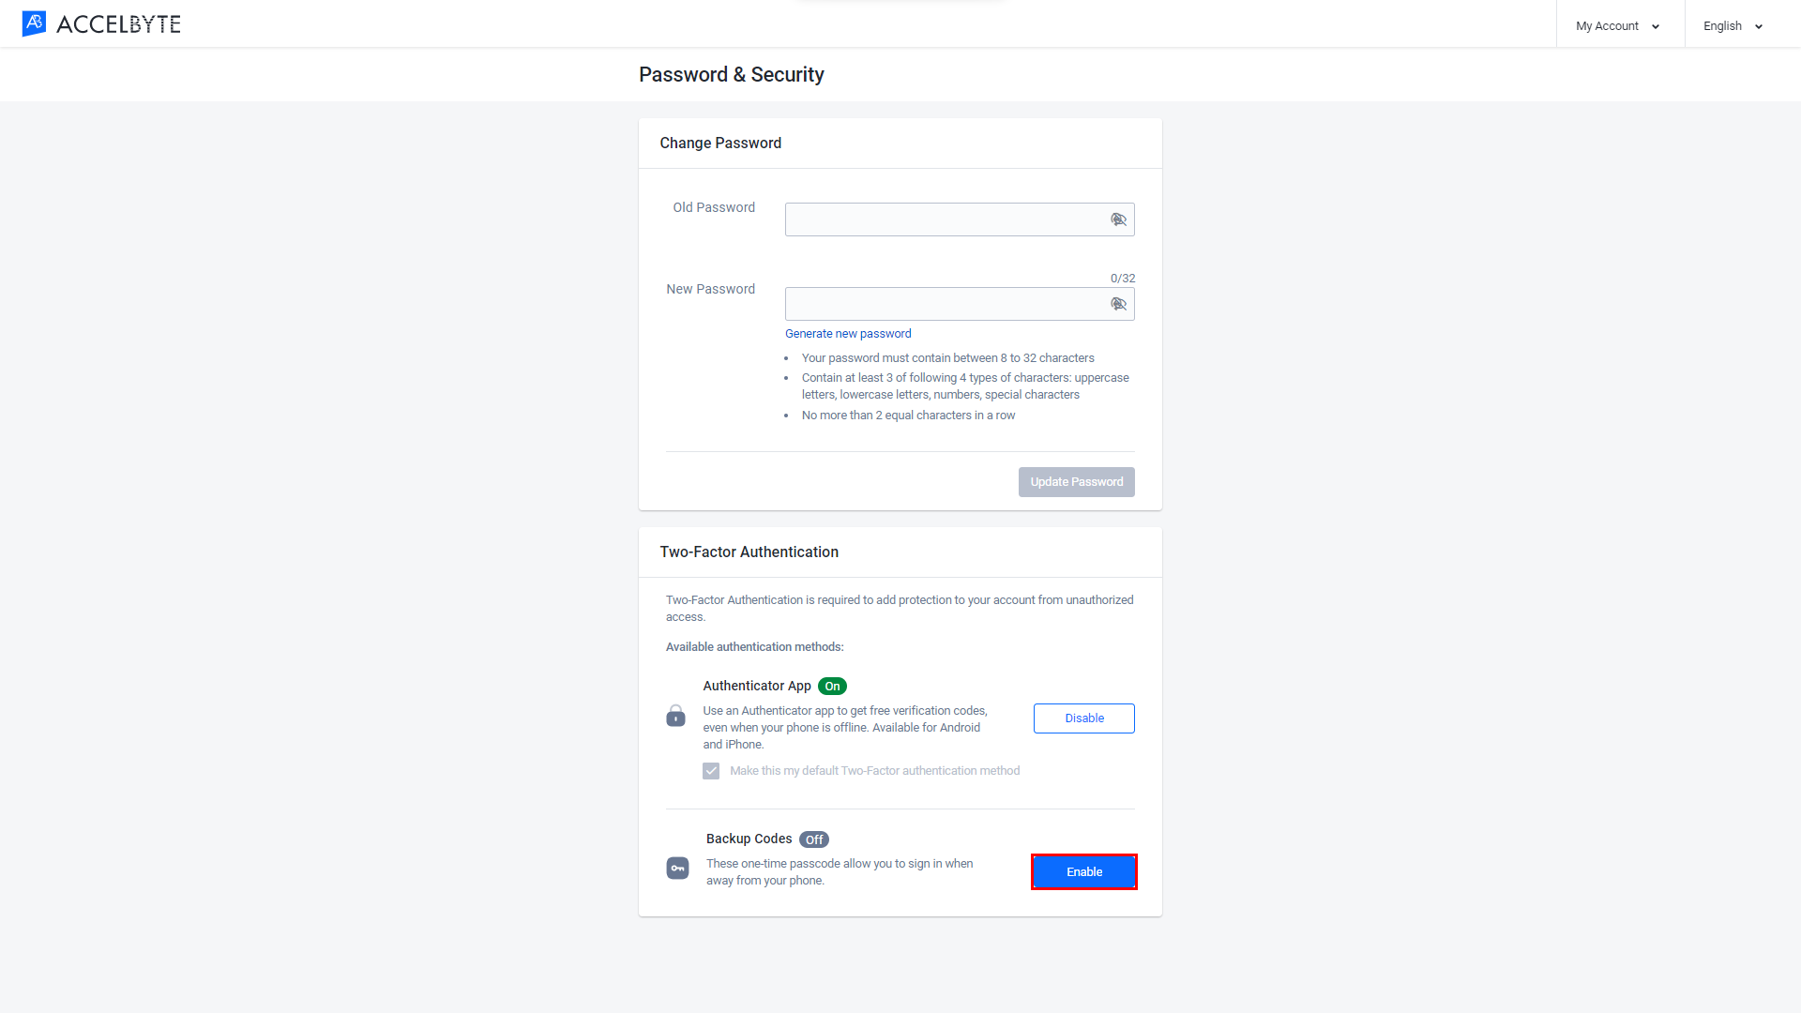Check the default Two-Factor authentication checkbox
Viewport: 1801px width, 1013px height.
(711, 771)
